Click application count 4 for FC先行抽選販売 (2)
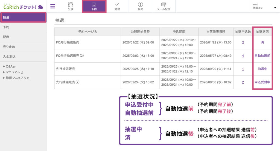Image resolution: width=280 pixels, height=151 pixels. [243, 56]
